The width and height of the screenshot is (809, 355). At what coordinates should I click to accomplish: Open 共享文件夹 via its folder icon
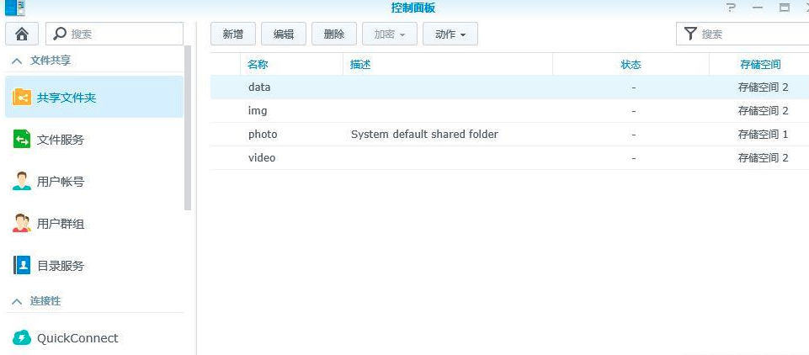pos(22,98)
